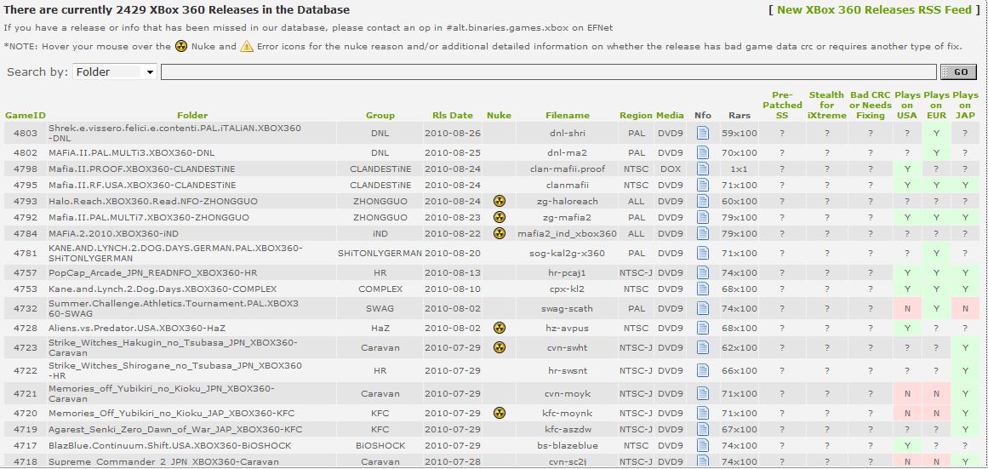Click filename cell swag-scath
The width and height of the screenshot is (988, 469).
point(568,308)
